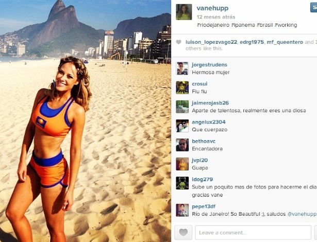Open the vanehupp username link
Image resolution: width=317 pixels, height=242 pixels.
pyautogui.click(x=212, y=8)
